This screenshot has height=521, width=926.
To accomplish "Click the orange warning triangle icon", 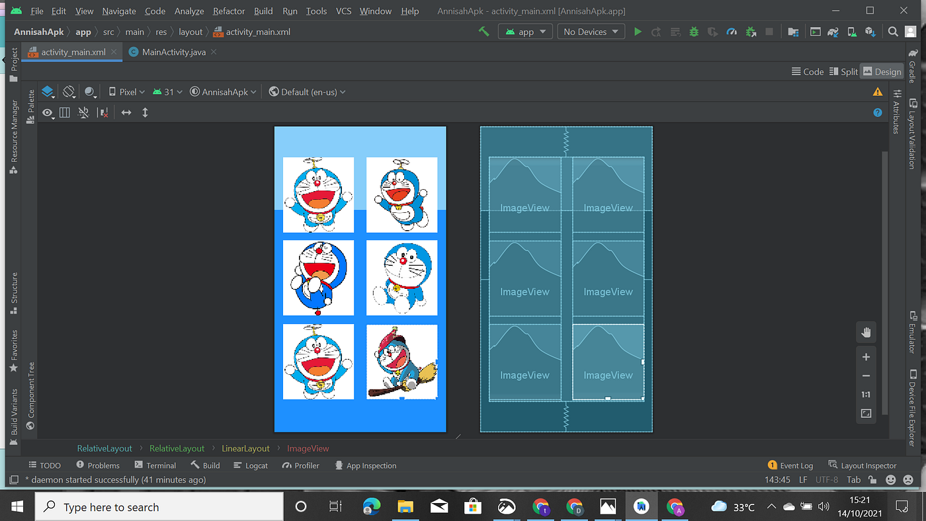I will click(878, 92).
